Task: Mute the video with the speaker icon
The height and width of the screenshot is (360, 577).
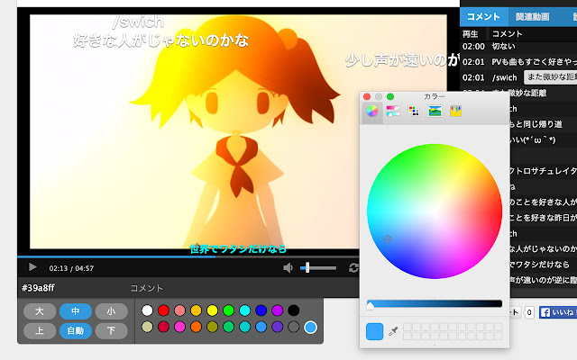Action: coord(288,268)
